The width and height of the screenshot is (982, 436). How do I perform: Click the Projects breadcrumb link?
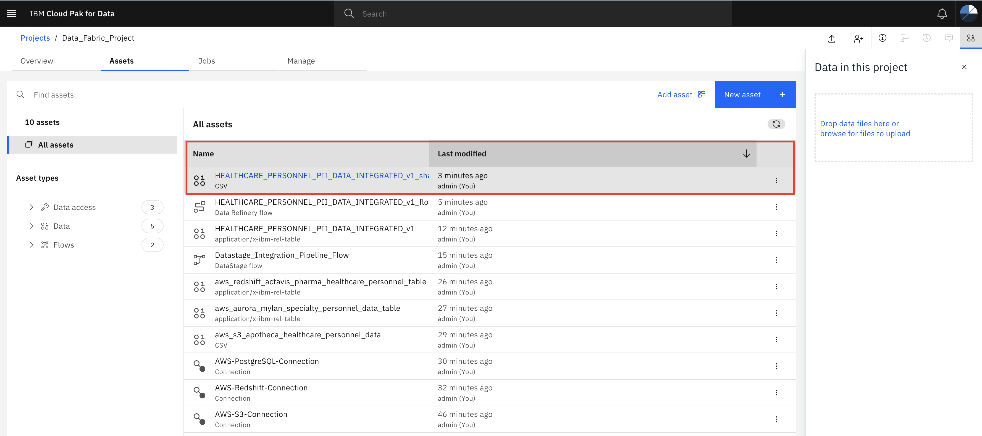tap(35, 38)
